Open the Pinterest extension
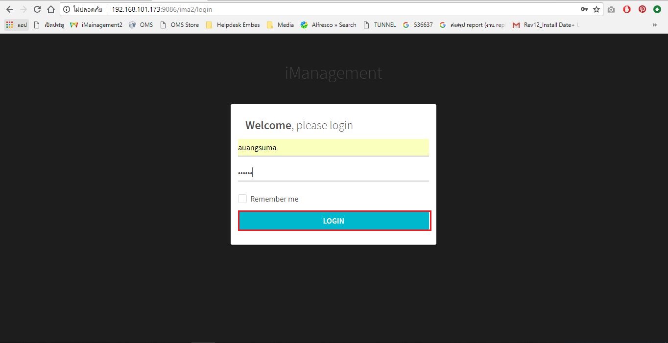The width and height of the screenshot is (668, 343). coord(642,9)
